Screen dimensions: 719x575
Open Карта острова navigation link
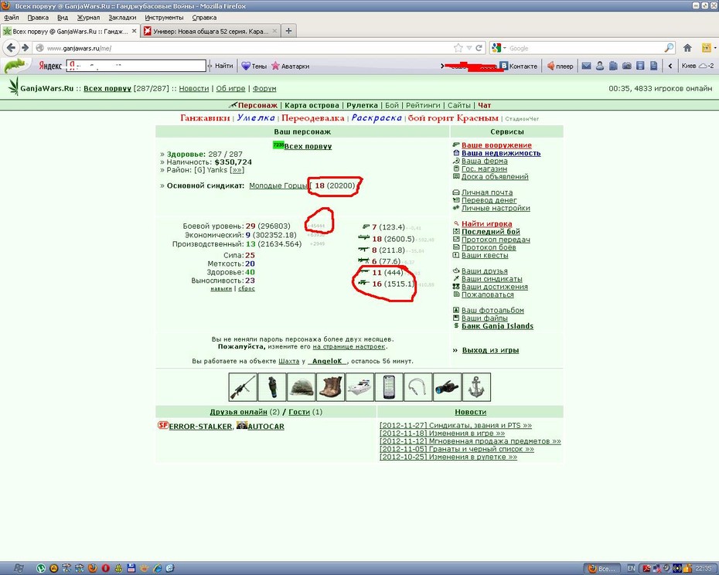312,105
